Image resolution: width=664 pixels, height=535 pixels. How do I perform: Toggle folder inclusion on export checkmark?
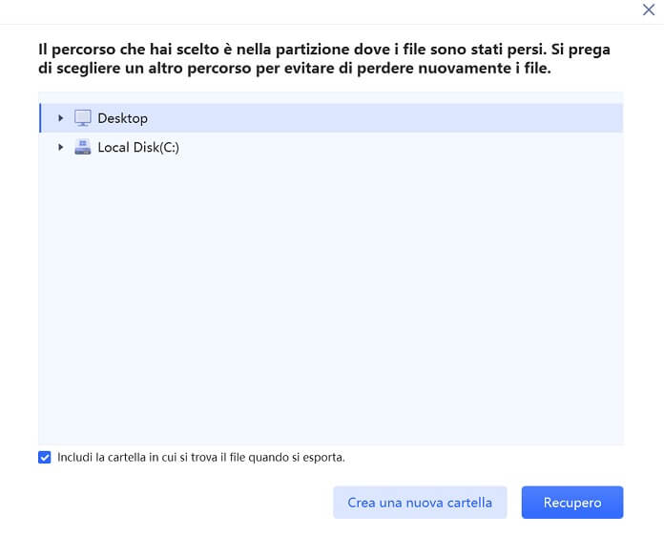pyautogui.click(x=45, y=457)
